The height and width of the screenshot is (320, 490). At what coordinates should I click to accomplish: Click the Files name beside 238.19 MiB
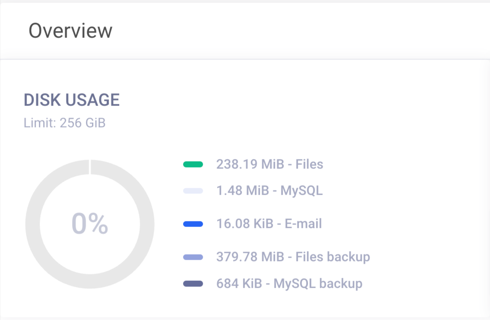point(309,164)
